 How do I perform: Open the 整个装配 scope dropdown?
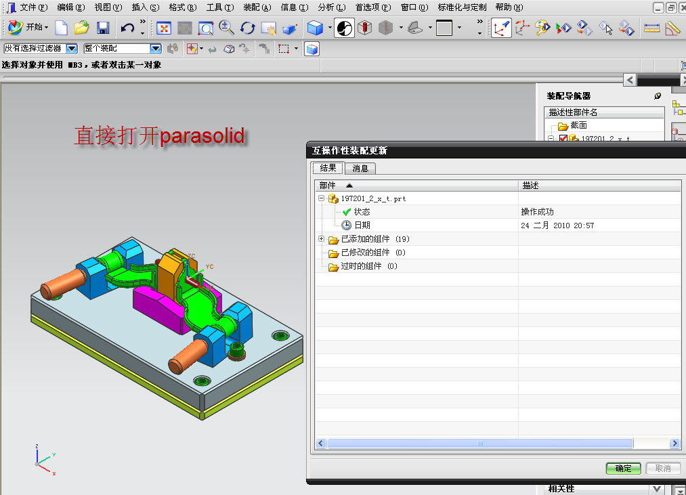[155, 49]
